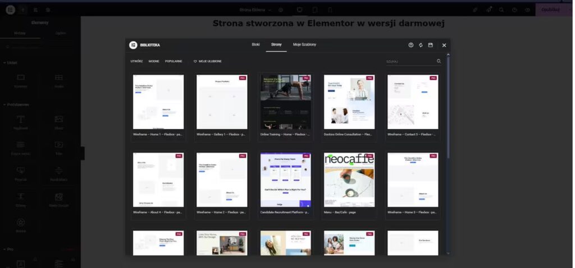This screenshot has width=575, height=268.
Task: Select the star icon widget in sidebar
Action: [21, 226]
